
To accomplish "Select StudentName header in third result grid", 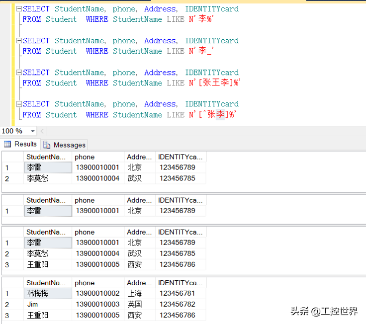I will tap(48, 232).
